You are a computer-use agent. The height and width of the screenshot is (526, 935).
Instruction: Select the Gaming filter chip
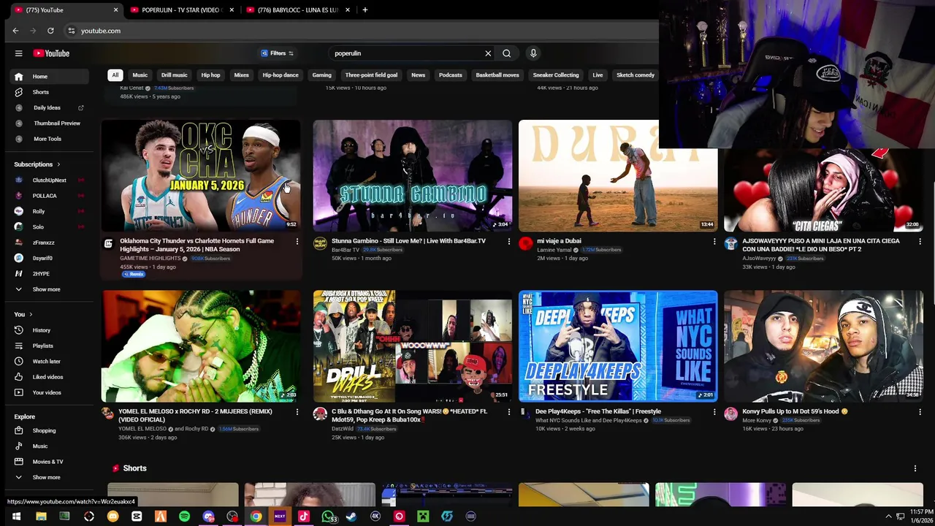pyautogui.click(x=321, y=75)
